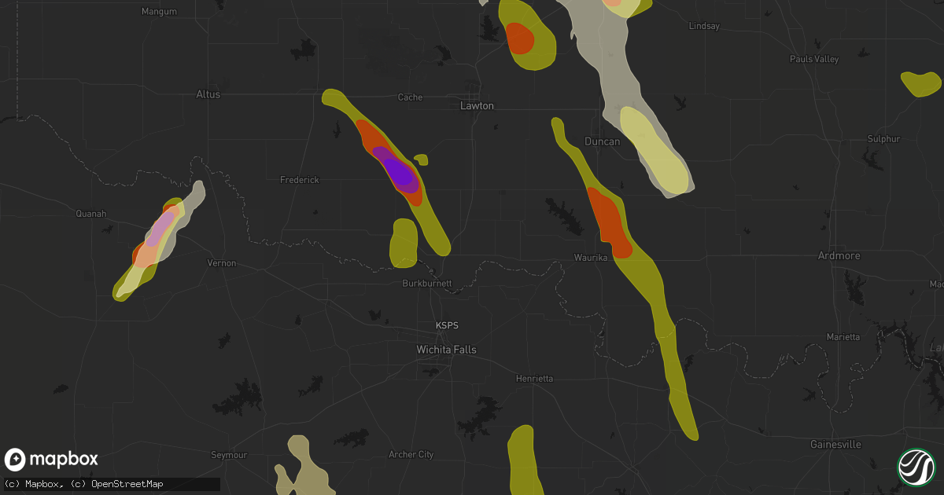Select the KSPS station label
944x495 pixels.
[x=446, y=325]
